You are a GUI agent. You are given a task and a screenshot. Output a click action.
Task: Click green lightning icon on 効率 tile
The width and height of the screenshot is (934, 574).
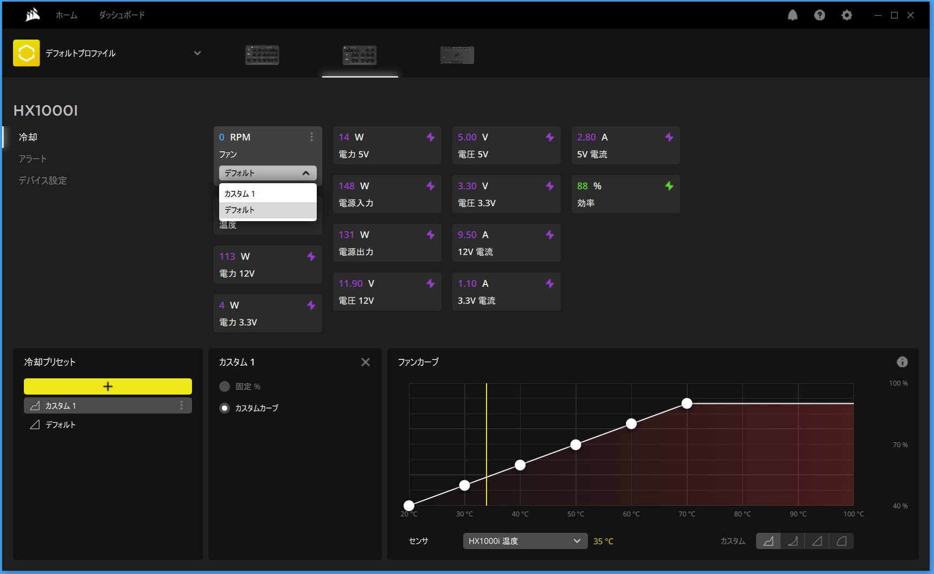(669, 186)
